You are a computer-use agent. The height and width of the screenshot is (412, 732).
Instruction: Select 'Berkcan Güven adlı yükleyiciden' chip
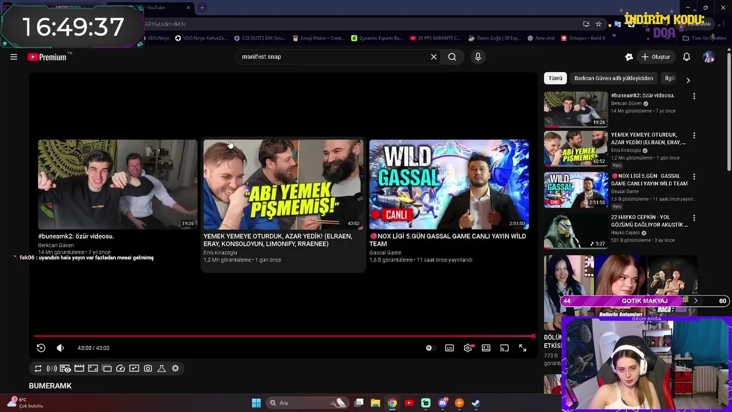coord(614,78)
